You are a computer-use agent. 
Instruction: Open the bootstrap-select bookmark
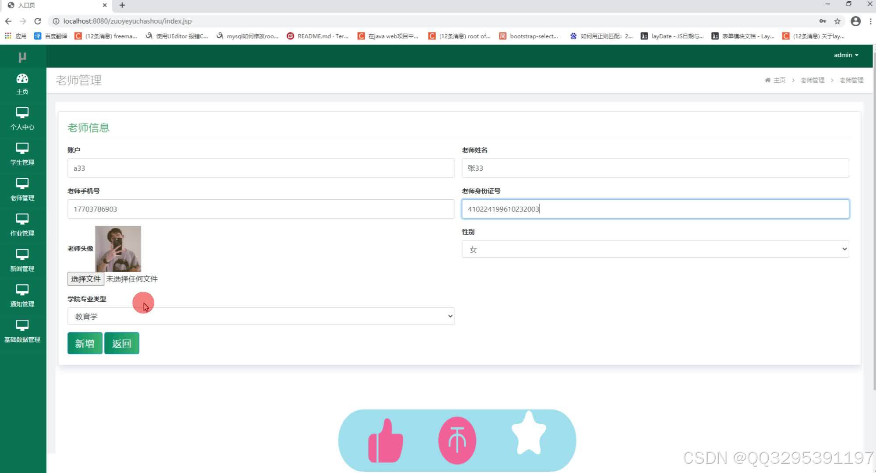[529, 36]
